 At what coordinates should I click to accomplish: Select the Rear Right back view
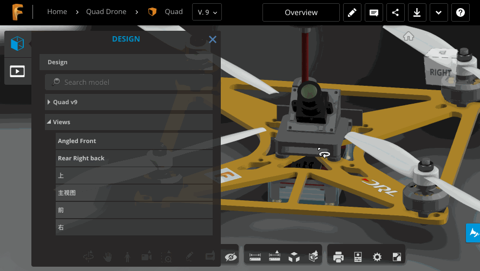click(x=134, y=158)
